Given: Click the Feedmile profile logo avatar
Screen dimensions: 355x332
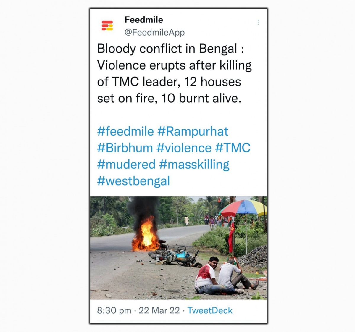Looking at the screenshot, I should 107,26.
